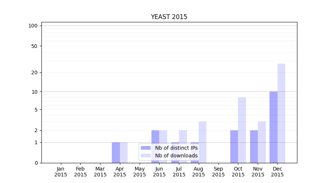Click the Nov 2015 downloads bar
Viewport: 330px width, 183px height.
pyautogui.click(x=262, y=142)
